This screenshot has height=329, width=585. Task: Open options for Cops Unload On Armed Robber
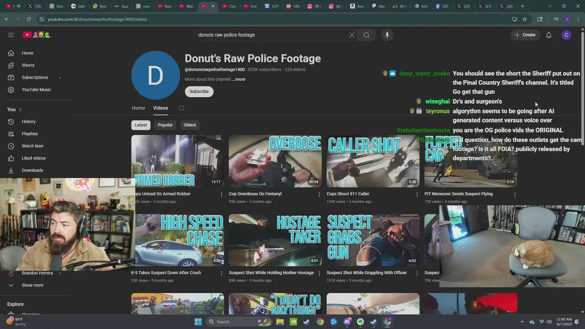pos(222,195)
